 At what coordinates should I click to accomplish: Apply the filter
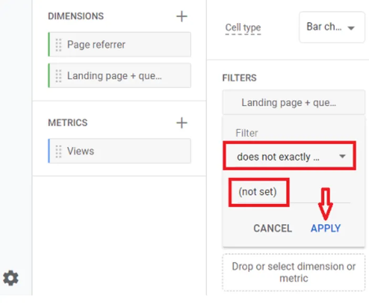[x=325, y=228]
